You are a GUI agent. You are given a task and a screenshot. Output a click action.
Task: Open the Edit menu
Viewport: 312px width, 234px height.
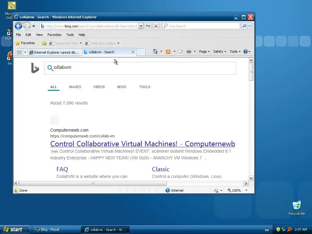point(28,35)
